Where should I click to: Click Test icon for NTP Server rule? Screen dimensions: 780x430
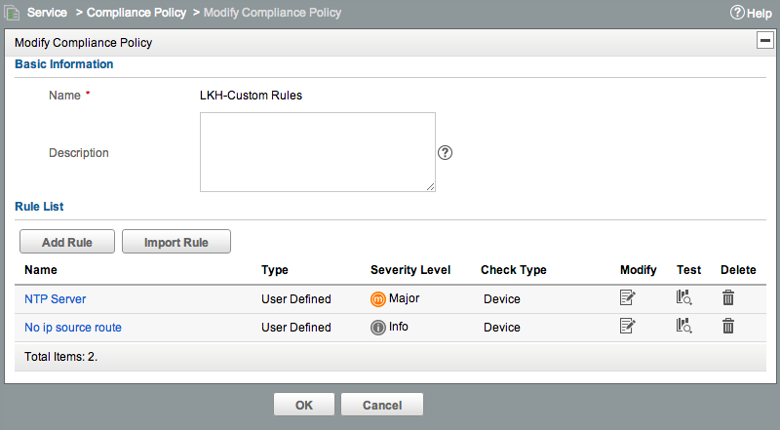(684, 297)
